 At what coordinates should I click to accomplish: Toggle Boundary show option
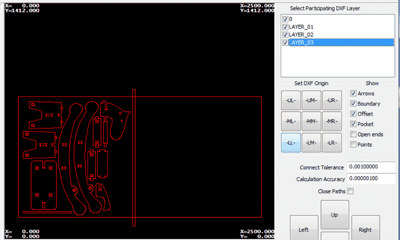(x=353, y=103)
